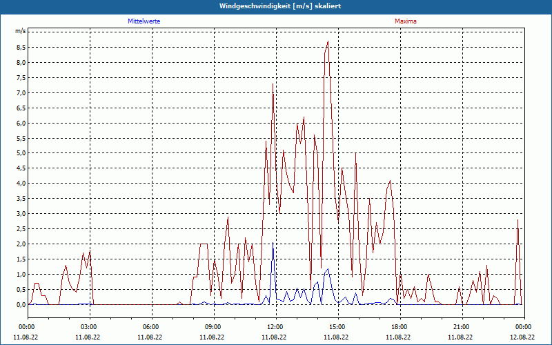Click the '2,5' y-axis value
The height and width of the screenshot is (345, 552).
pos(21,229)
